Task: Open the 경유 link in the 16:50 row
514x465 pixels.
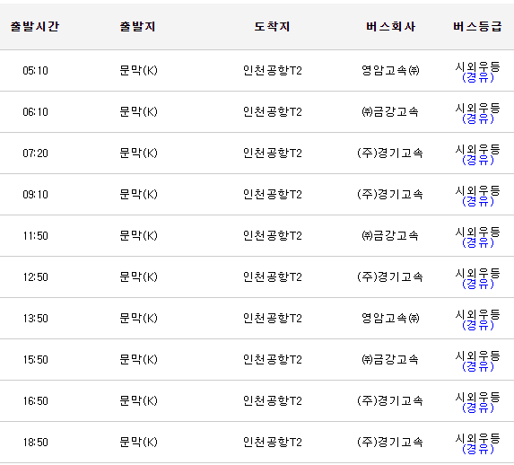Action: click(x=477, y=408)
